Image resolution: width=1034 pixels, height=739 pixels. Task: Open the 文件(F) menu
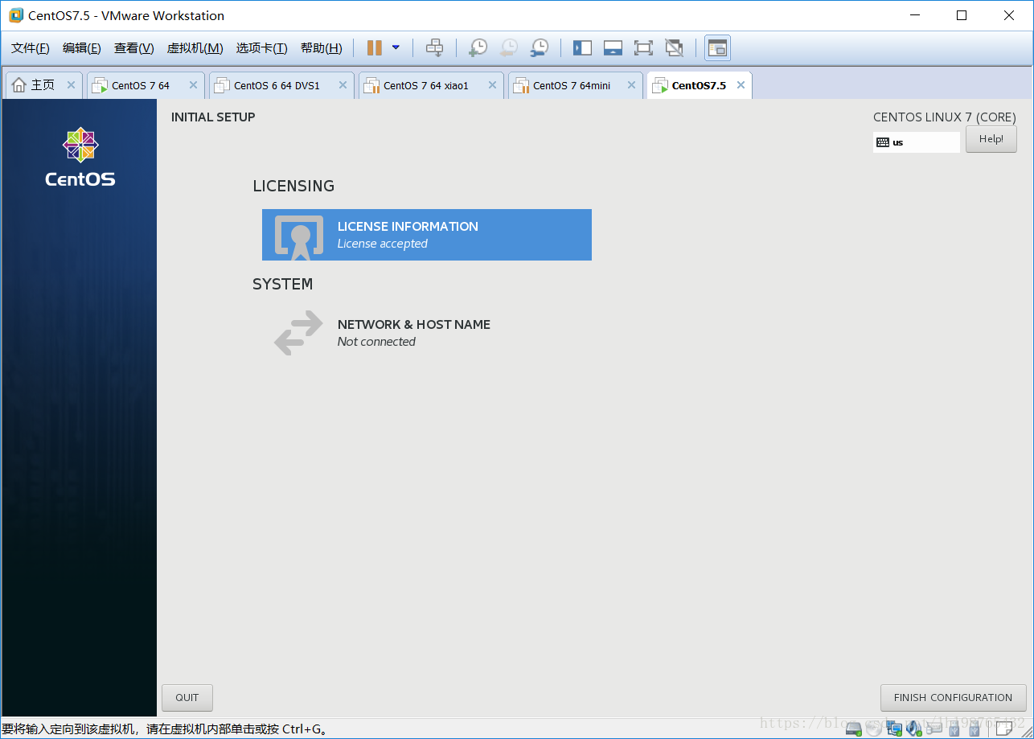31,48
